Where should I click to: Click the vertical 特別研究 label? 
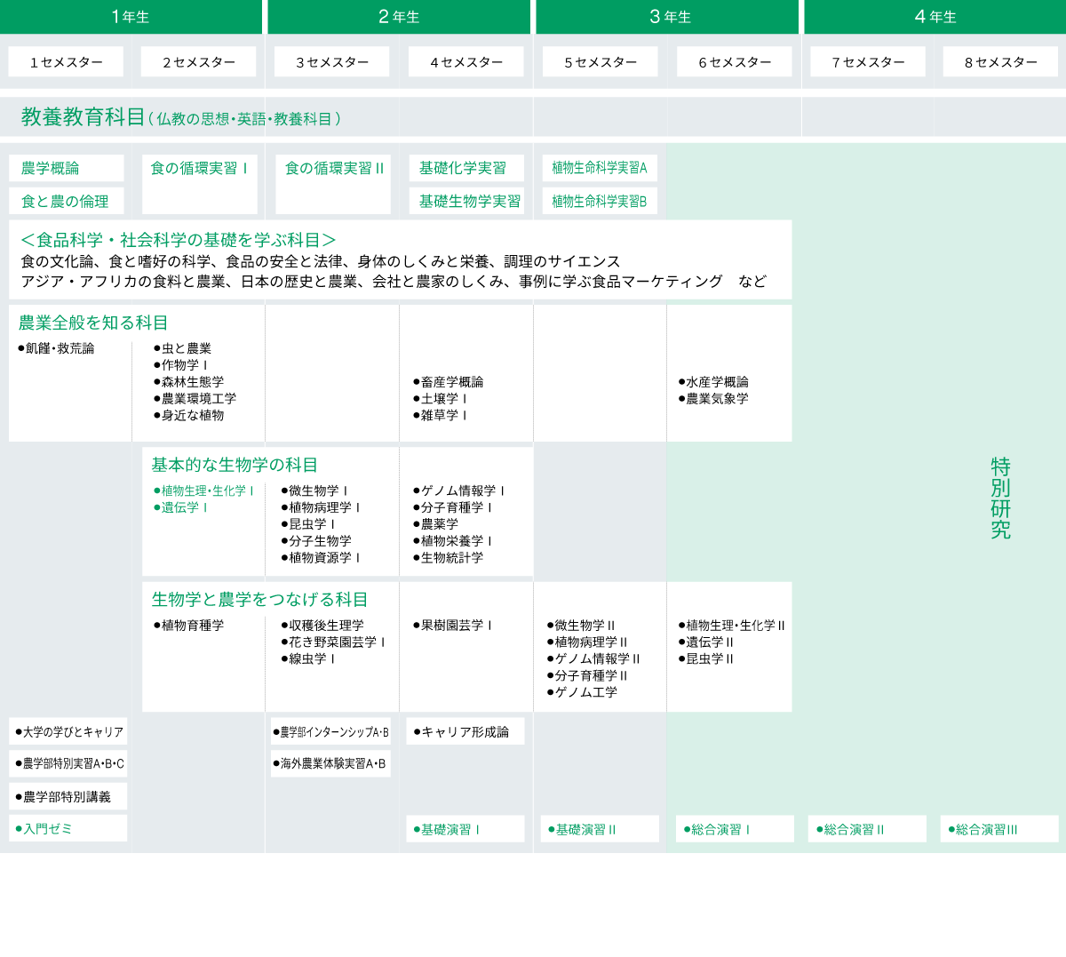coord(1001,498)
